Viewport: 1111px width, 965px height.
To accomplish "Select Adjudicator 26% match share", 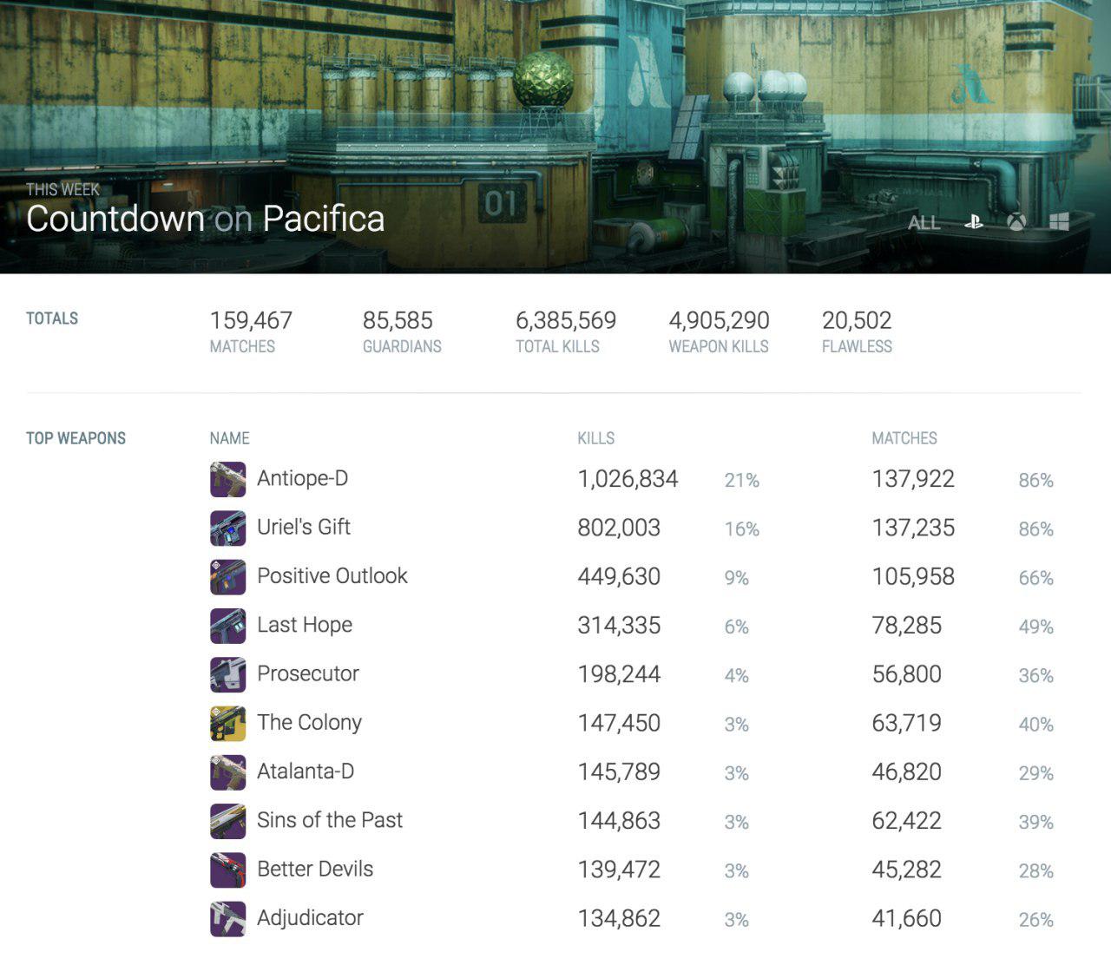I will click(1036, 920).
